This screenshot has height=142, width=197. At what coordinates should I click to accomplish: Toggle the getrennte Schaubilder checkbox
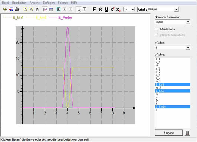point(156,35)
